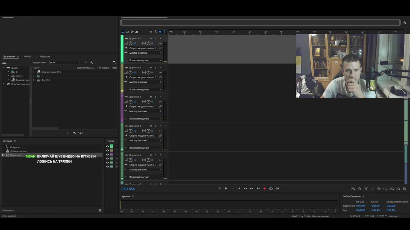Click the Skip Selection transport icon
410x230 pixels.
click(x=277, y=188)
